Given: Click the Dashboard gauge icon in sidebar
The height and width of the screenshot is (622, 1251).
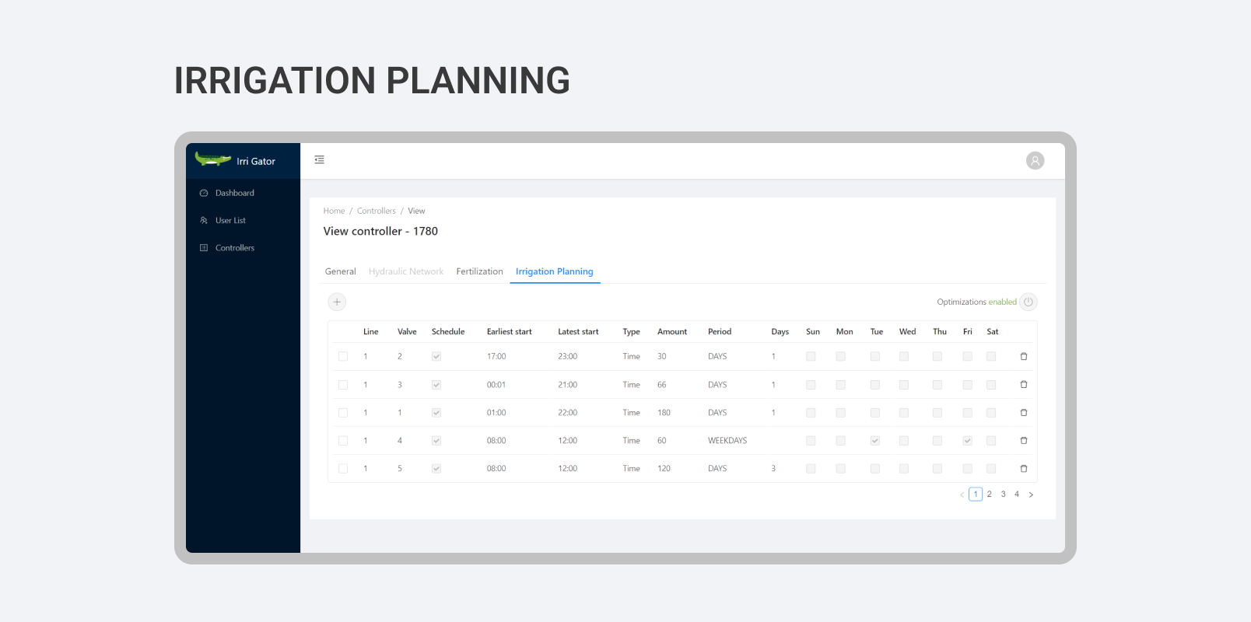Looking at the screenshot, I should click(204, 193).
